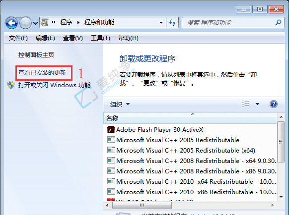Go back with the blue Back arrow

pos(11,23)
